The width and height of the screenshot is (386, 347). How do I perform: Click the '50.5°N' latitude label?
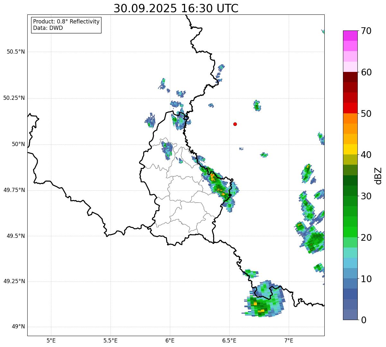pyautogui.click(x=16, y=52)
